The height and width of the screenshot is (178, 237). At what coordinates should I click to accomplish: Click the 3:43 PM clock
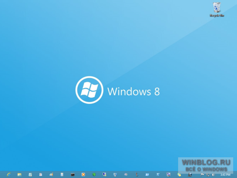[225, 175]
